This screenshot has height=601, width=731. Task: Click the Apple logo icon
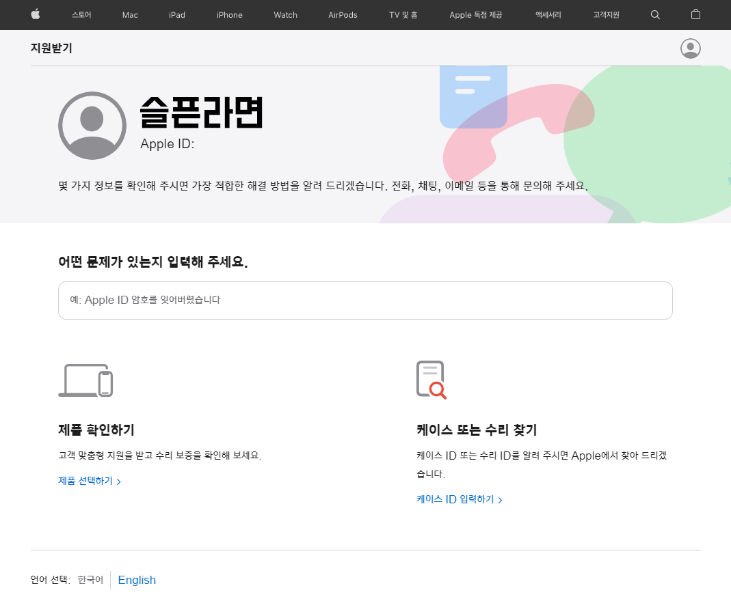pos(36,14)
